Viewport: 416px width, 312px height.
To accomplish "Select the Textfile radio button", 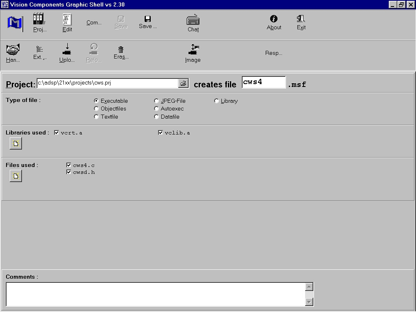I will 96,117.
